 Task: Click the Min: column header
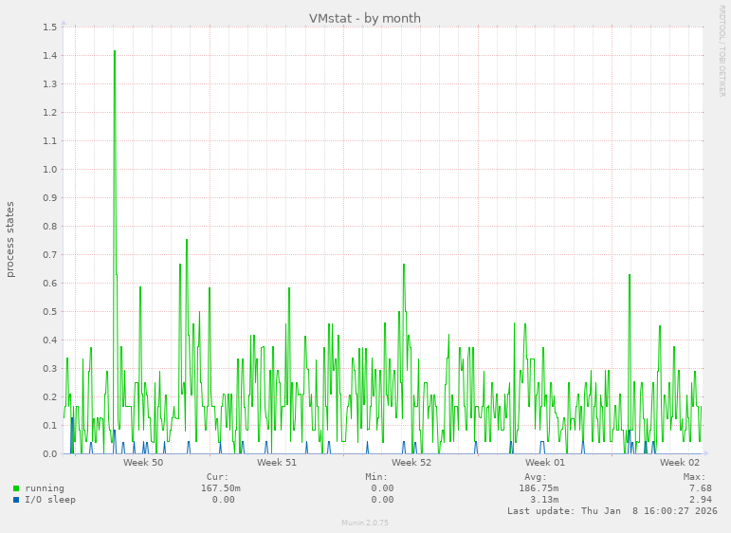click(x=376, y=477)
